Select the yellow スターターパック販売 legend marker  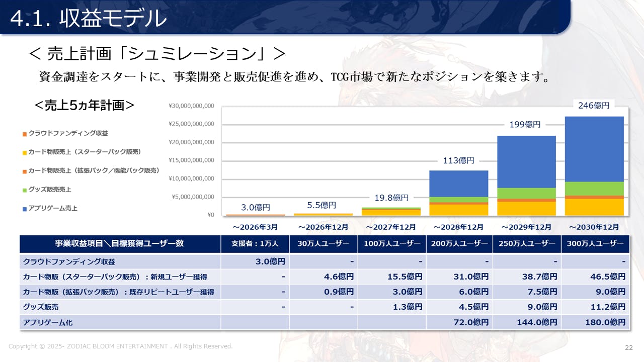click(x=24, y=152)
